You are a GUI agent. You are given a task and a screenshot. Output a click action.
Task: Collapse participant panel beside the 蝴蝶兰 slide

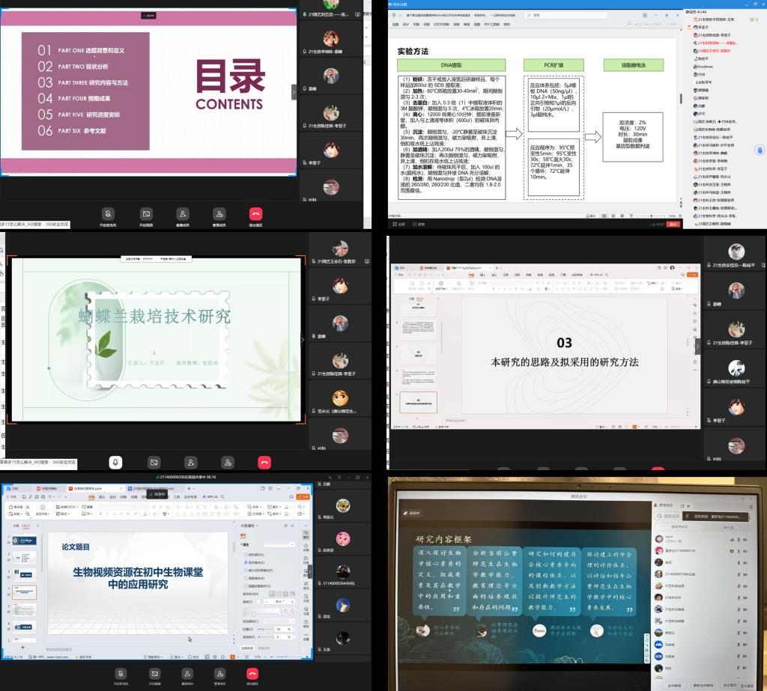point(303,340)
